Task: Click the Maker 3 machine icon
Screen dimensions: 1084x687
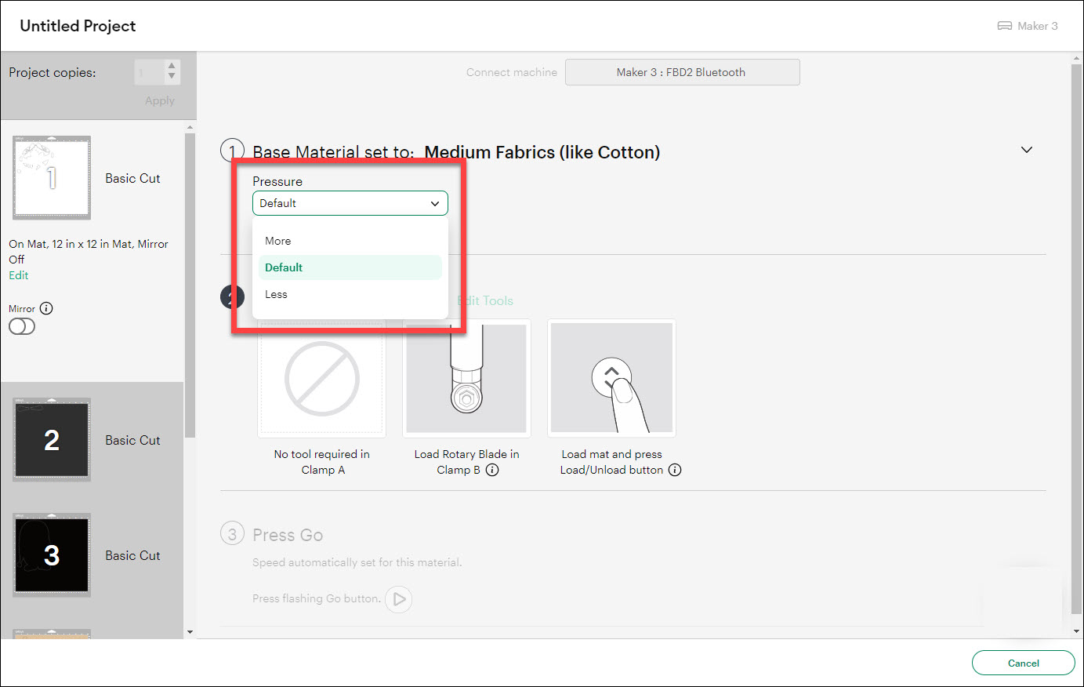Action: pos(1004,26)
